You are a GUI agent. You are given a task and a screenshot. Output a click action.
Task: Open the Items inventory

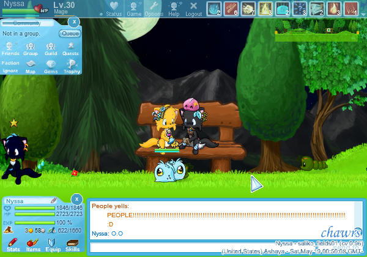pos(33,245)
